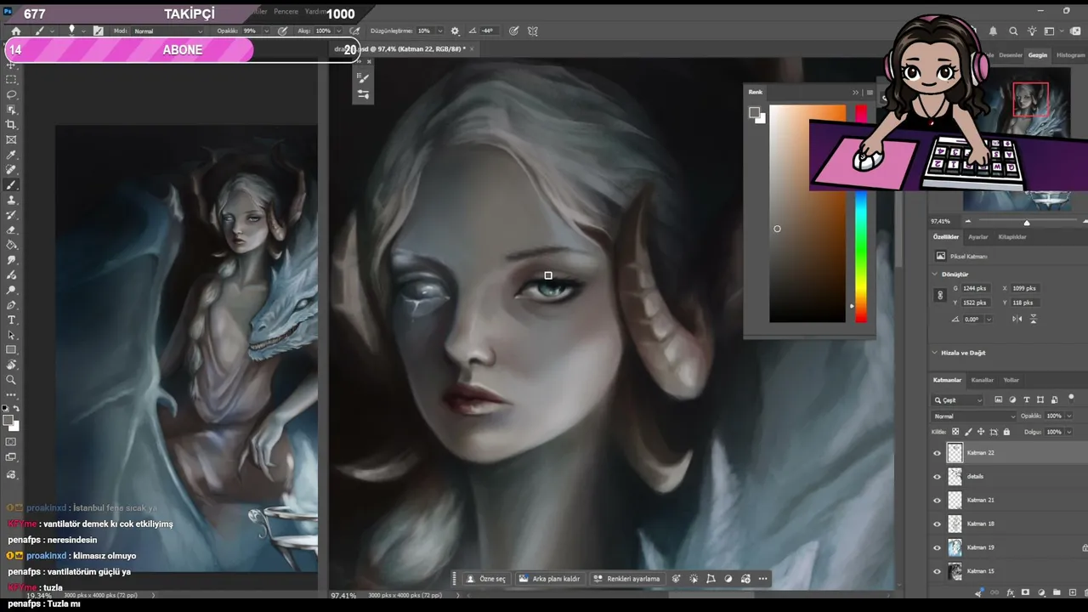The image size is (1088, 612).
Task: Open the layer blend mode Normal dropdown
Action: tap(974, 416)
